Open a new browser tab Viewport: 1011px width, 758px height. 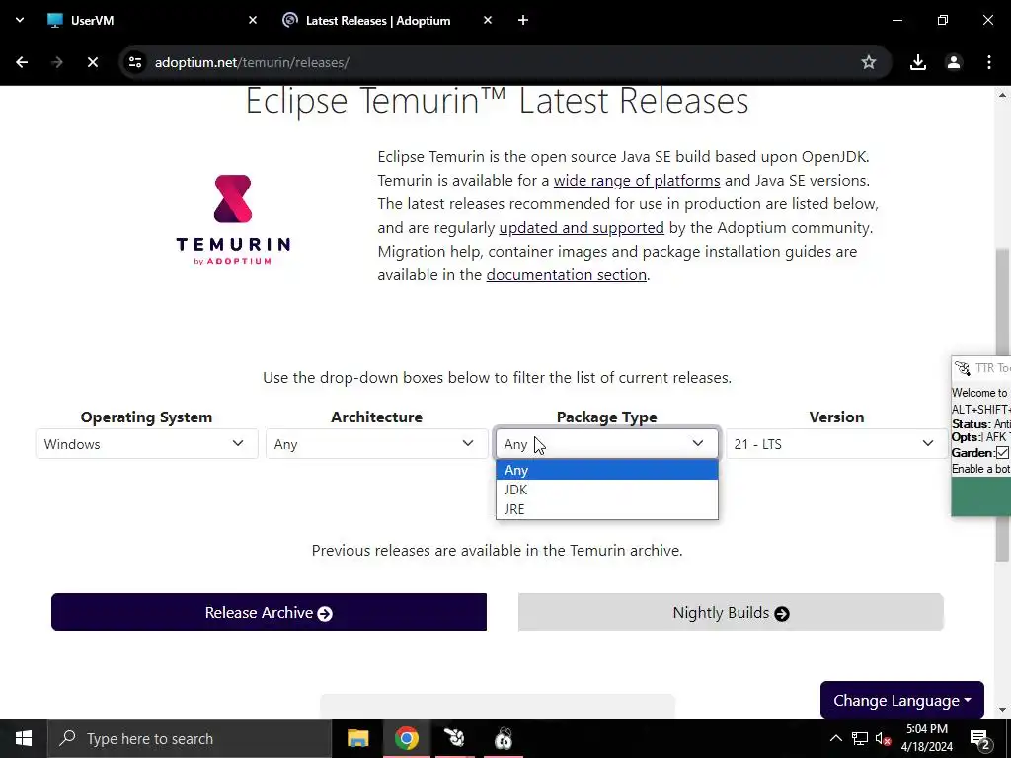tap(523, 20)
